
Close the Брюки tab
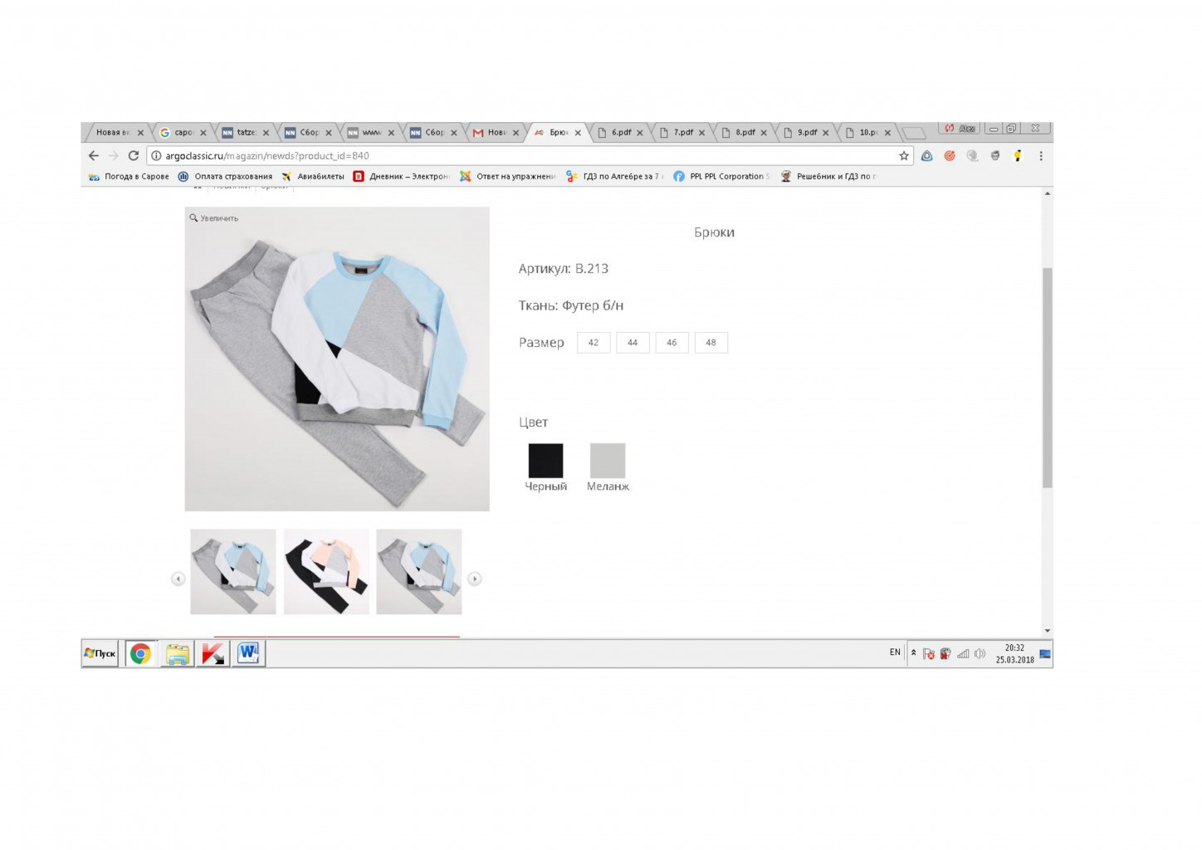point(578,133)
